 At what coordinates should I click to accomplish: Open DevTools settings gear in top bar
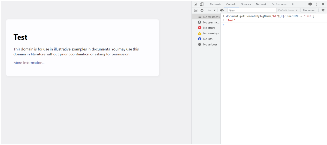tap(310, 4)
